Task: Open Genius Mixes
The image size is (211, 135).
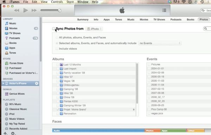Action: (x=17, y=94)
